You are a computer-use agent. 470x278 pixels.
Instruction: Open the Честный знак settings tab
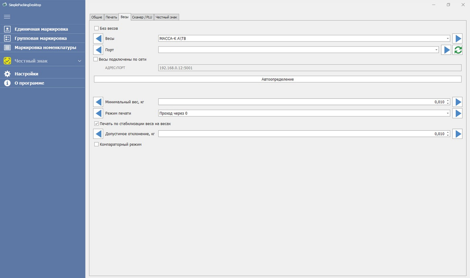coord(167,17)
